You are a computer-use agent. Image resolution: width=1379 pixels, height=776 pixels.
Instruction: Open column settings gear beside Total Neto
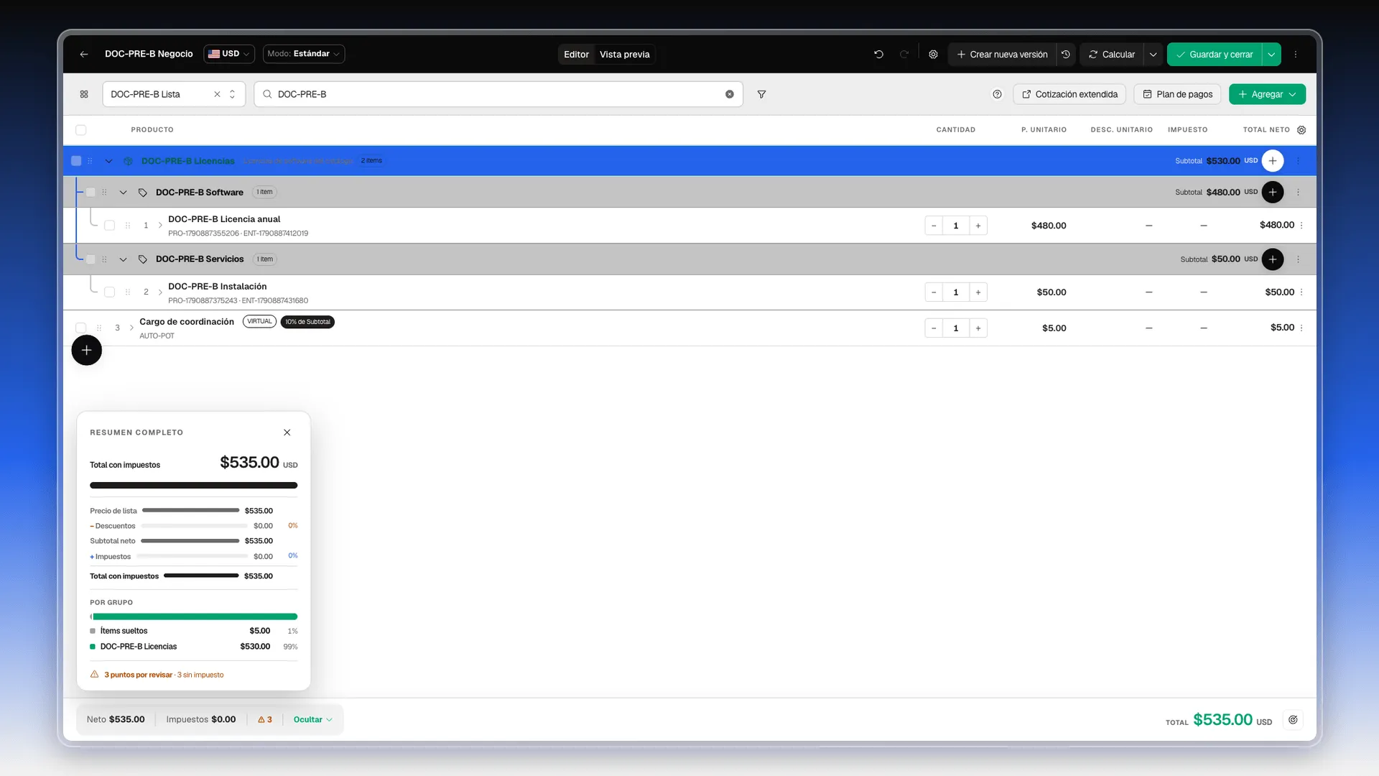(1301, 130)
